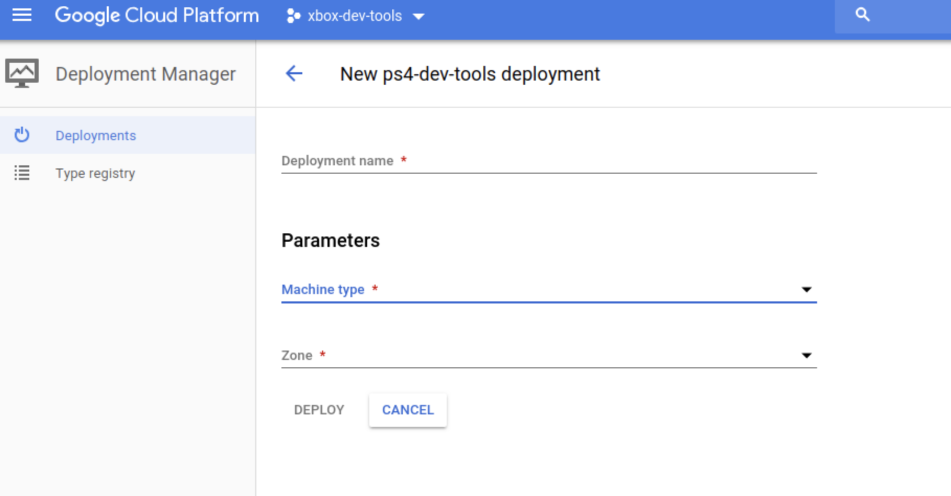
Task: Open the Machine type dropdown arrow
Action: point(806,289)
